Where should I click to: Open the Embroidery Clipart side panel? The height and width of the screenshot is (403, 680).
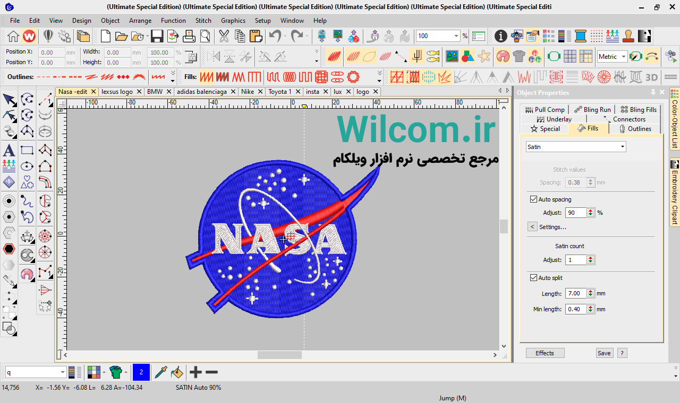(675, 193)
